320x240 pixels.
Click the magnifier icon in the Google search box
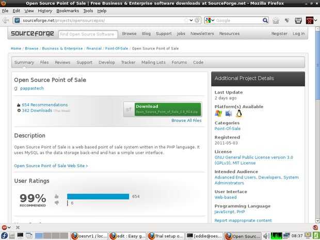(x=265, y=21)
